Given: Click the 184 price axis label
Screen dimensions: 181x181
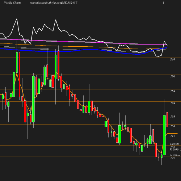Looking at the screenshot, I should click(173, 91).
